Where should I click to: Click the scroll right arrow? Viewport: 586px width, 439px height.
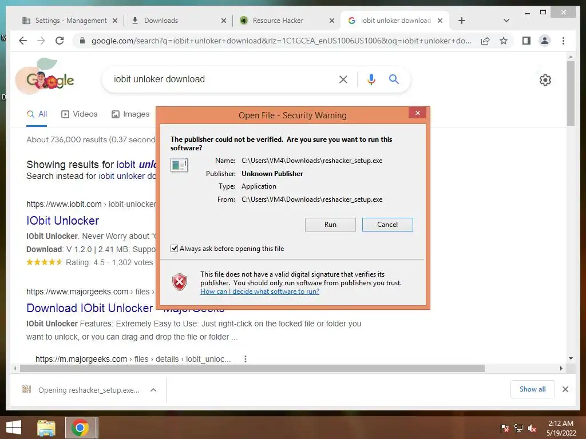click(561, 369)
